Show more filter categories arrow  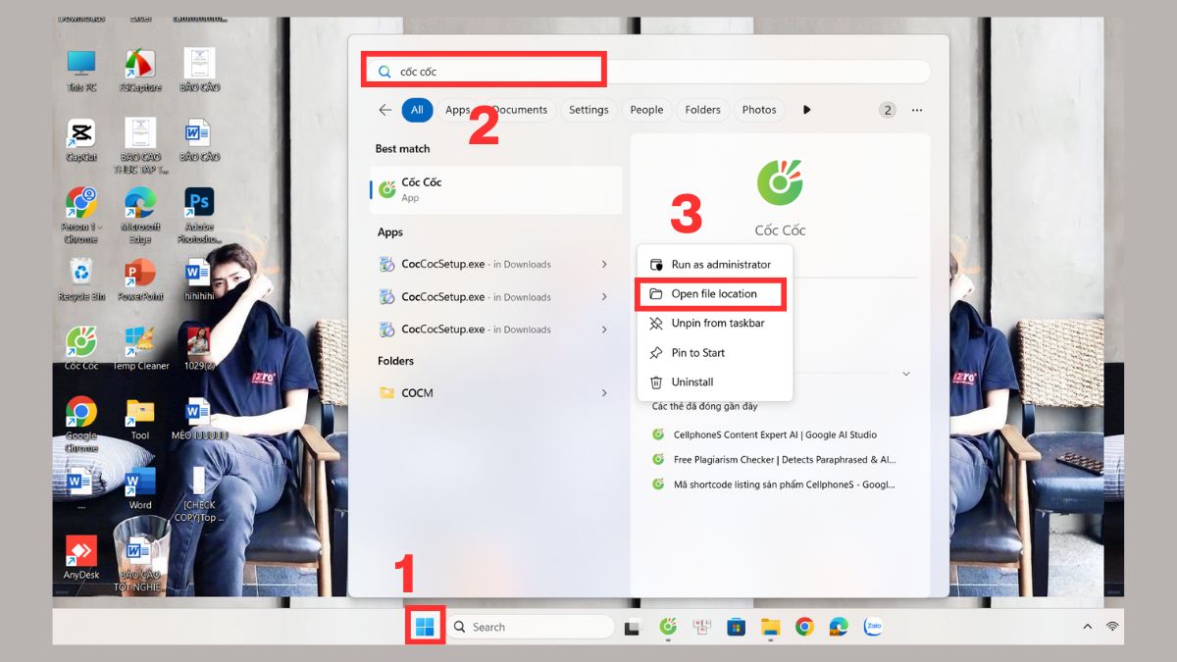(x=807, y=110)
